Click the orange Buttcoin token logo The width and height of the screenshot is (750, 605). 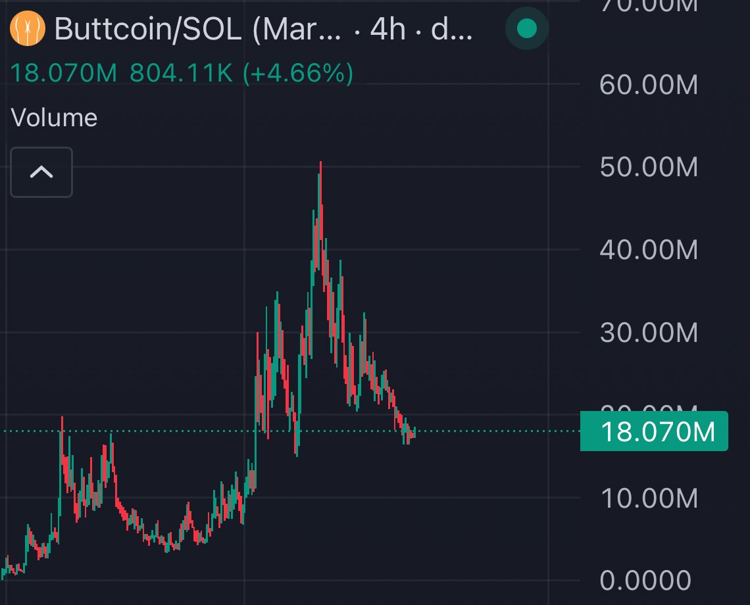point(28,29)
